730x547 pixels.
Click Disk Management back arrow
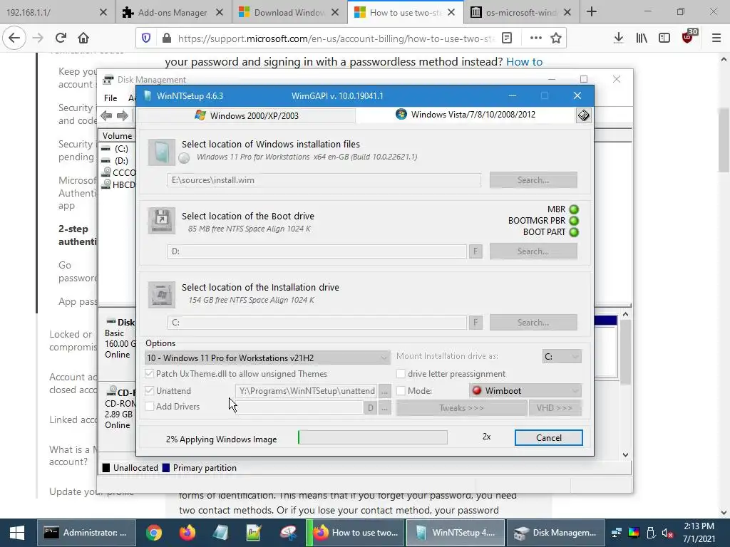(x=107, y=115)
